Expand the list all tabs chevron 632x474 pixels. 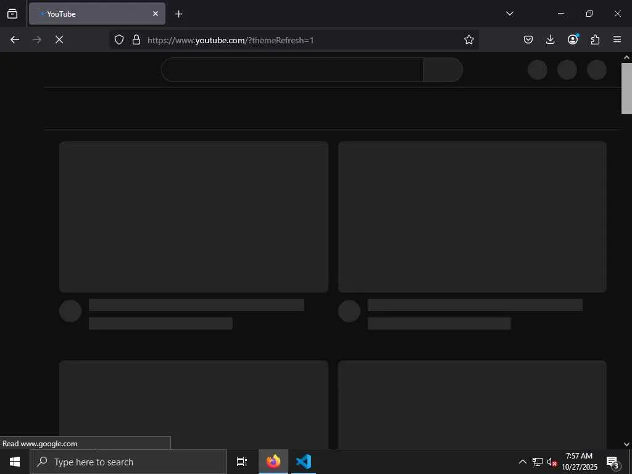click(509, 14)
